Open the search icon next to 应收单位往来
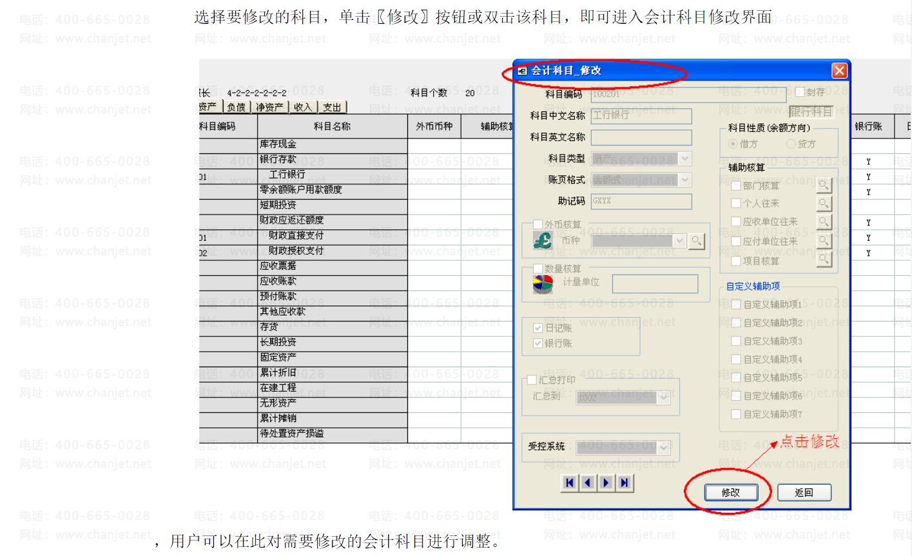 (824, 222)
